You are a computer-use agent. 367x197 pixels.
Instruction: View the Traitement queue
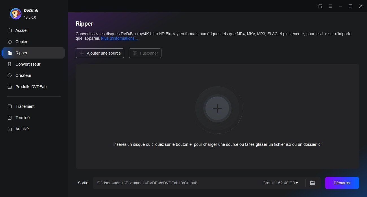click(x=33, y=106)
